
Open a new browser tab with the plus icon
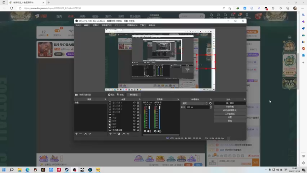point(49,3)
